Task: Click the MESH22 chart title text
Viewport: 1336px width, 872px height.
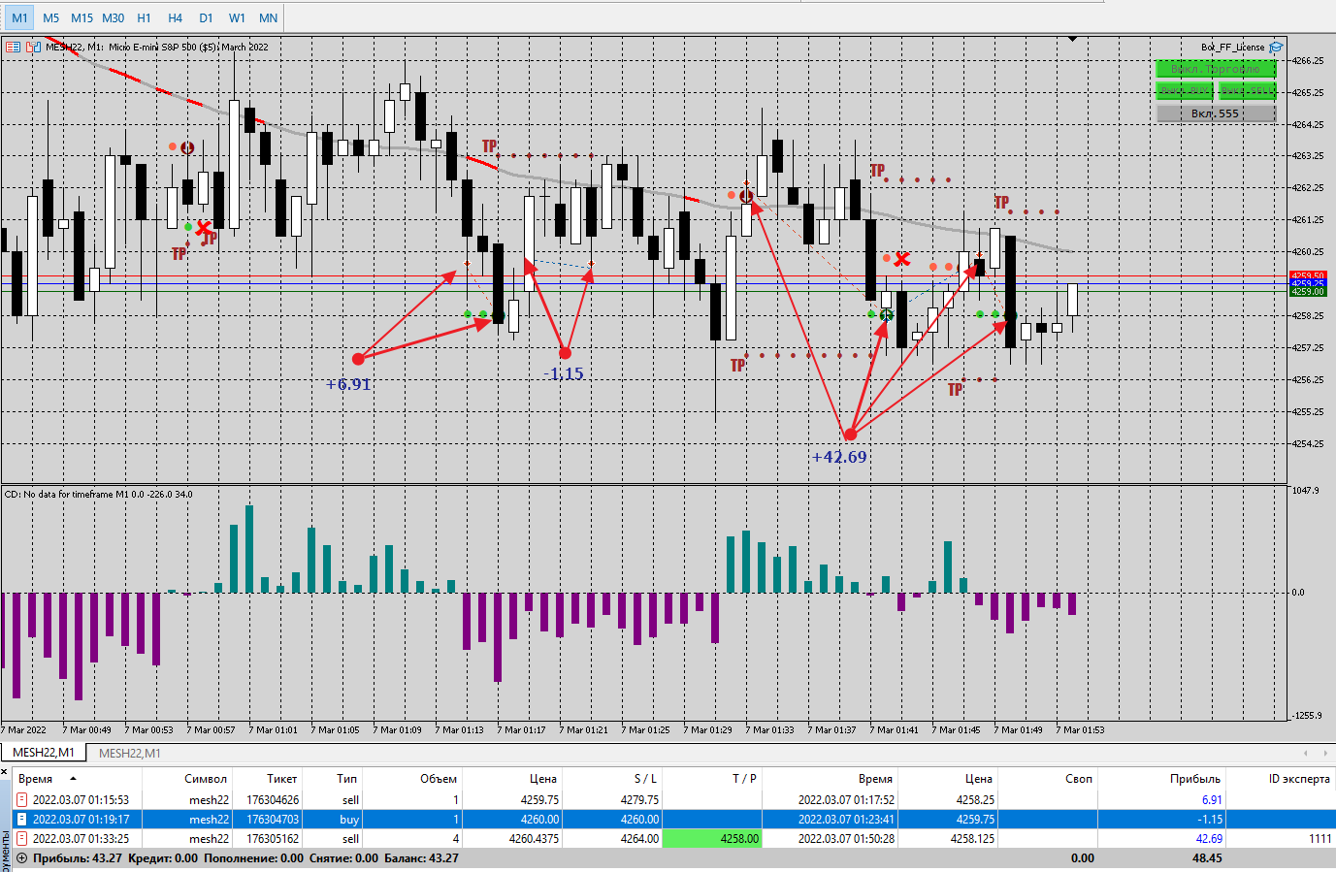Action: click(x=157, y=47)
